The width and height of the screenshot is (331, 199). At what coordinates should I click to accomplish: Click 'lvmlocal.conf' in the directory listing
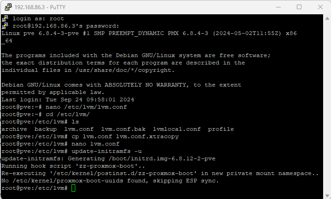tap(177, 129)
